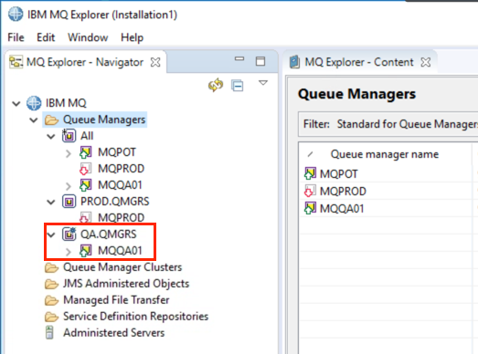Click the MQPROD stopped icon under PROD.QMGRS
This screenshot has height=354, width=478.
pos(85,218)
